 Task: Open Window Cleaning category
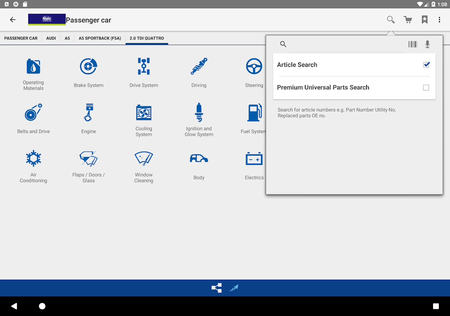(x=144, y=167)
